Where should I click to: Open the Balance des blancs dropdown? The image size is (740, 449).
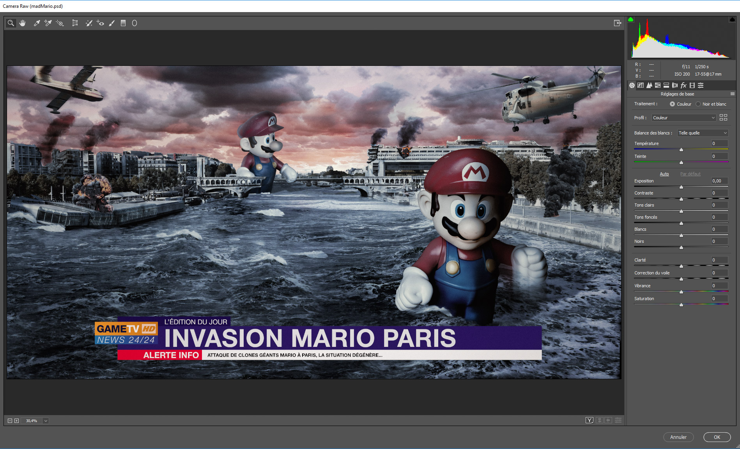(703, 133)
